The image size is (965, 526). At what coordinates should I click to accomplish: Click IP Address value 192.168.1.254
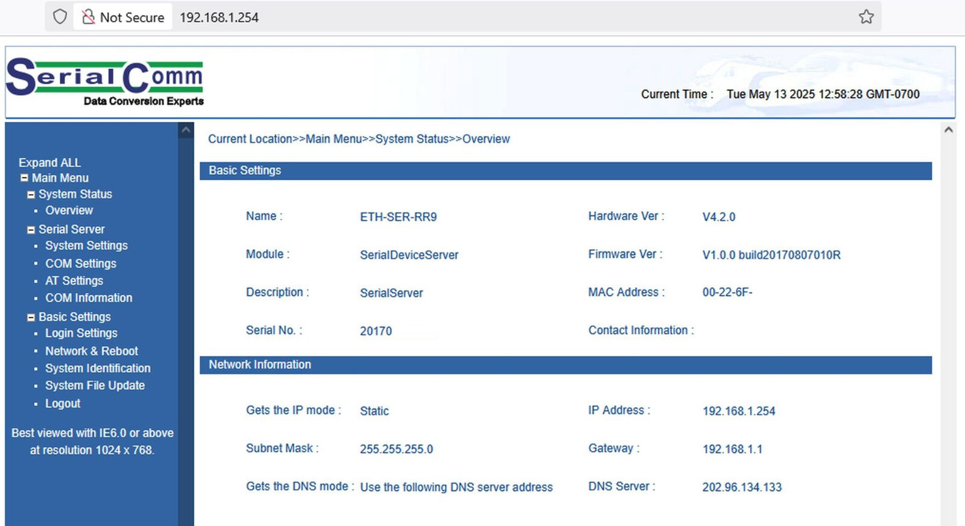pos(739,411)
